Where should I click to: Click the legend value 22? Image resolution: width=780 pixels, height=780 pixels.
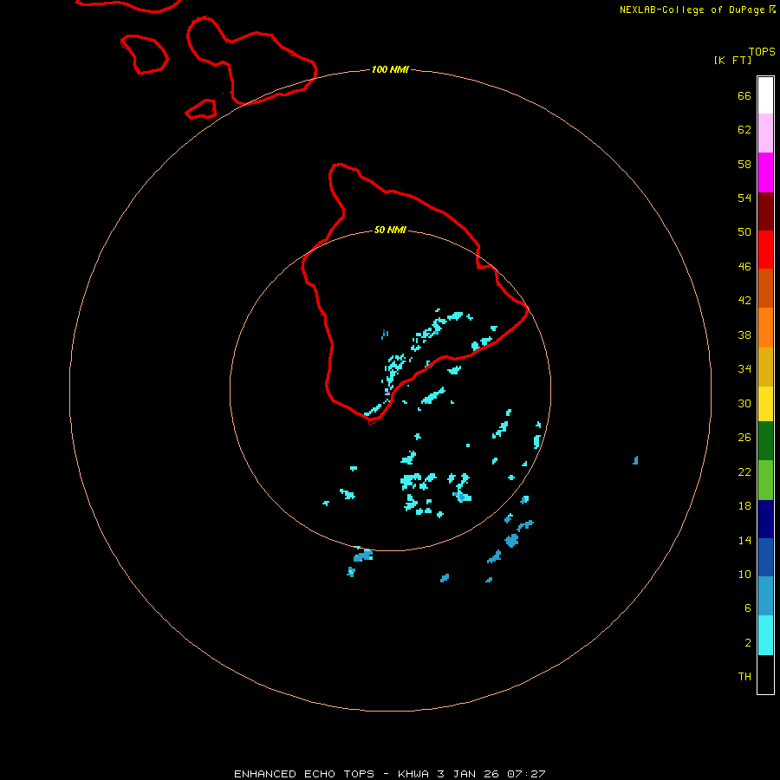pyautogui.click(x=744, y=471)
